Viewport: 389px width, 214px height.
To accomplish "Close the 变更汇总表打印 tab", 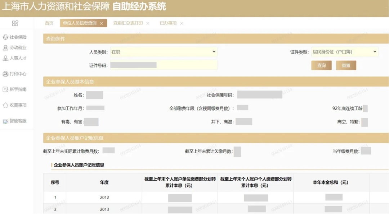I will (148, 23).
